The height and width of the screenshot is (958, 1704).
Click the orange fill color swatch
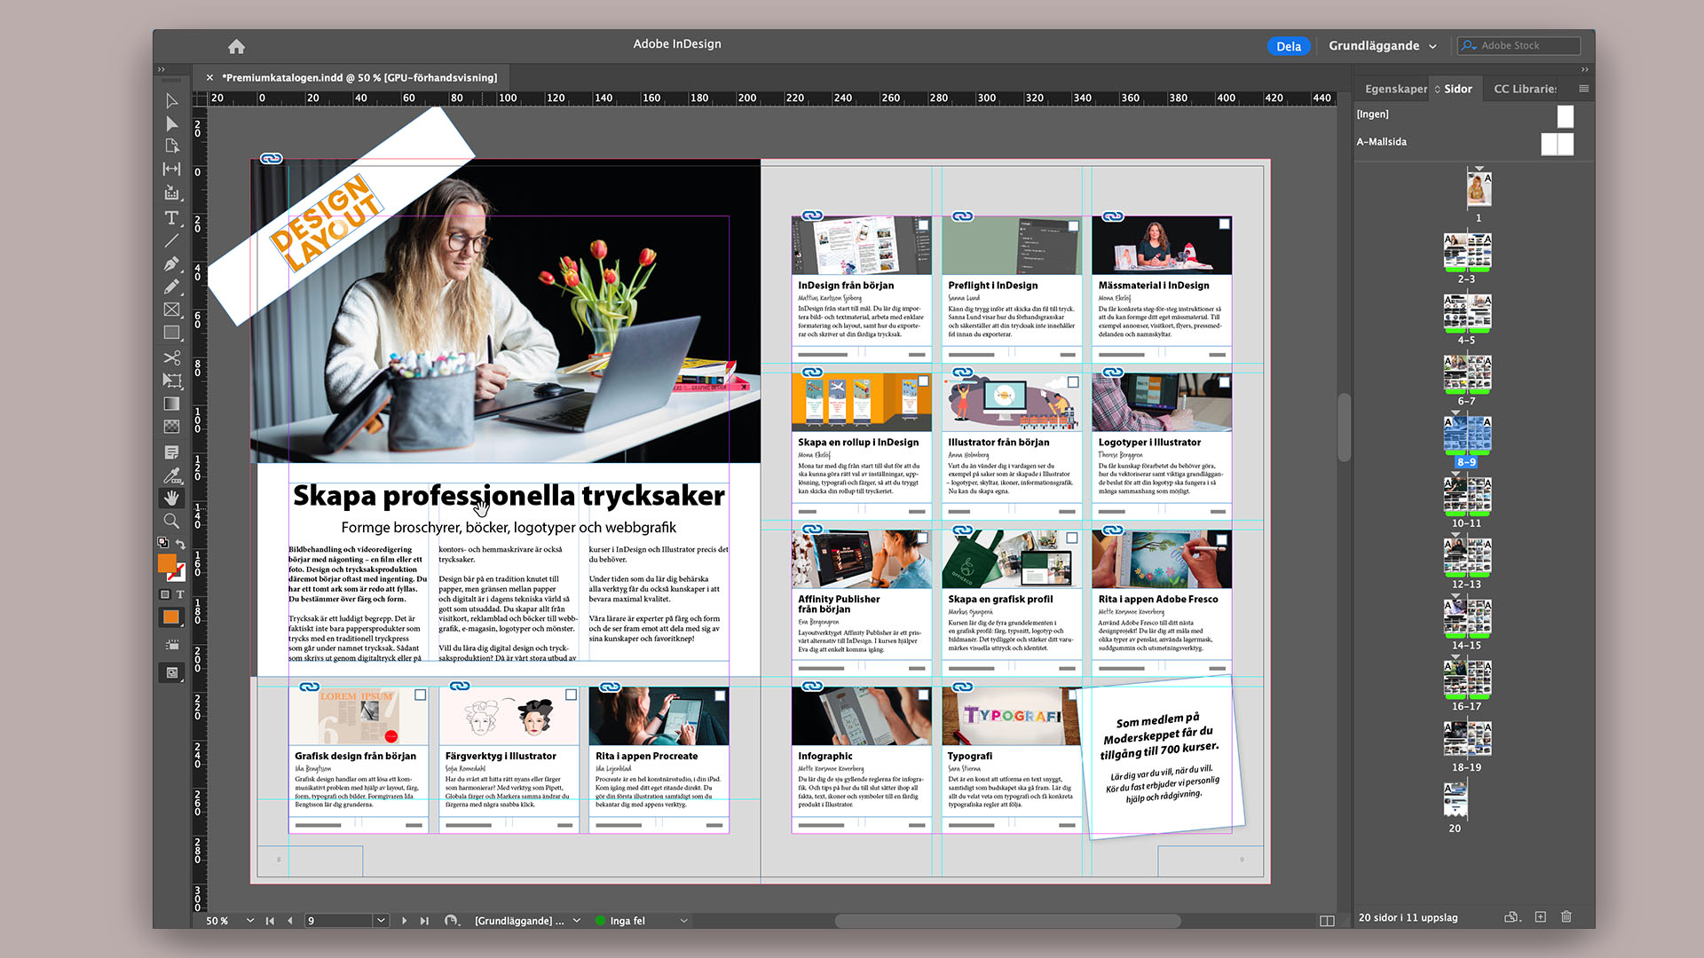coord(167,563)
